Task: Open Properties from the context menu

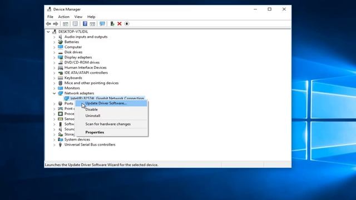Action: click(112, 132)
